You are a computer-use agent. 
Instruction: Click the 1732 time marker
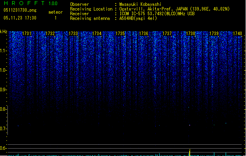[x=50, y=34]
